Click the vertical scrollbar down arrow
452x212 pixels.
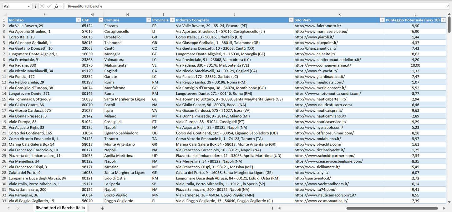click(449, 202)
